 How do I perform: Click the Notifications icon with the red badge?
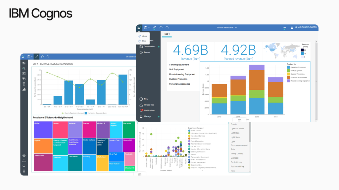click(141, 111)
